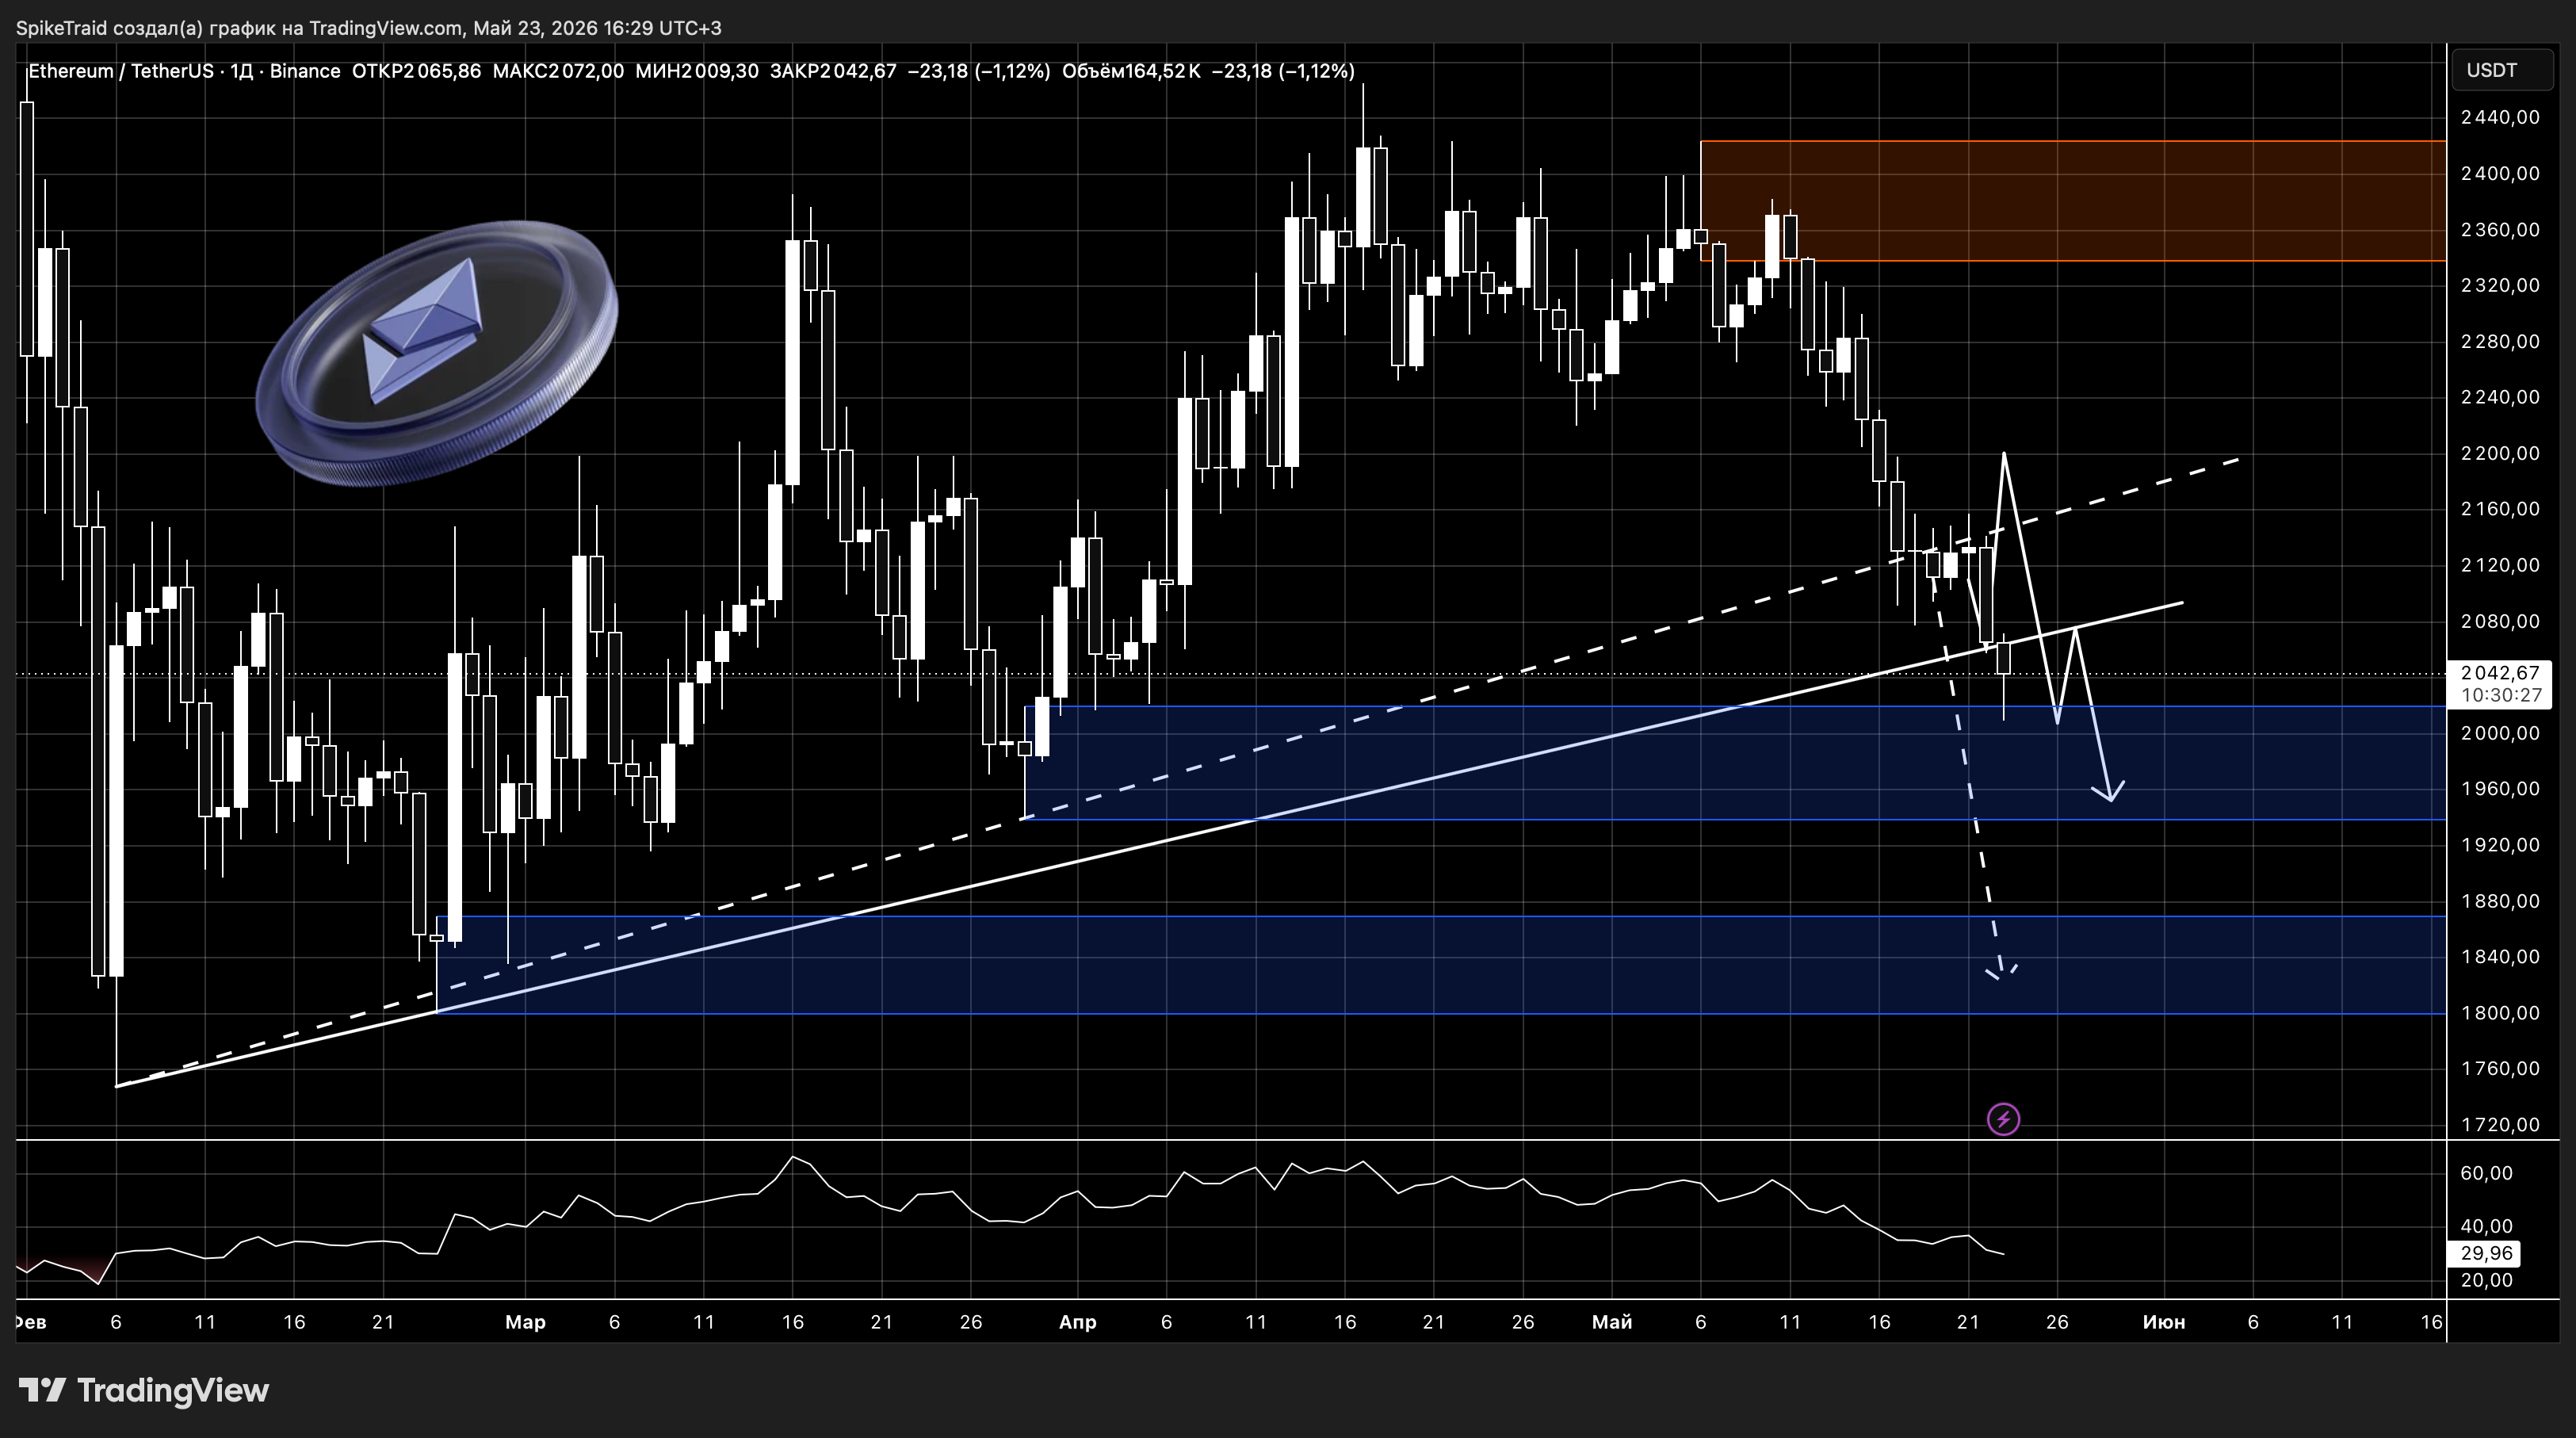Select the orange resistance zone rectangle

coord(2073,200)
